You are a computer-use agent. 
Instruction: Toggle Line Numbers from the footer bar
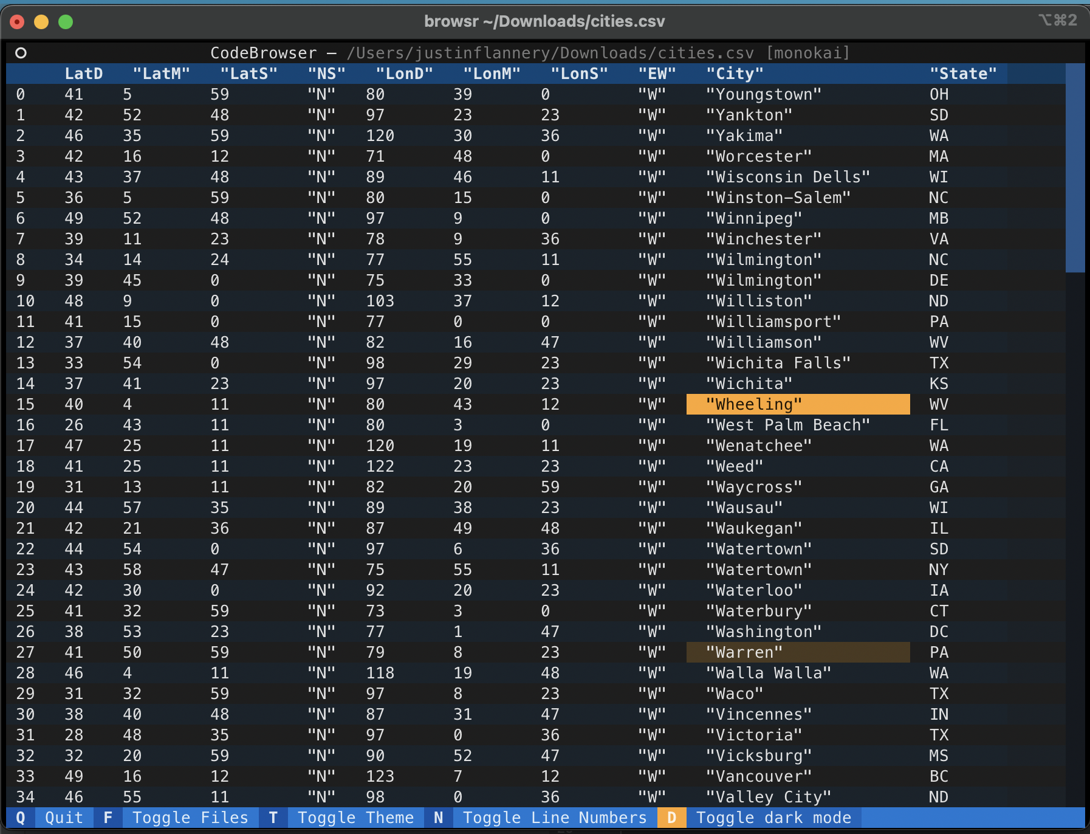pos(555,818)
